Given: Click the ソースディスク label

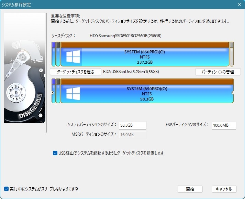Looking at the screenshot, I should coord(63,36).
